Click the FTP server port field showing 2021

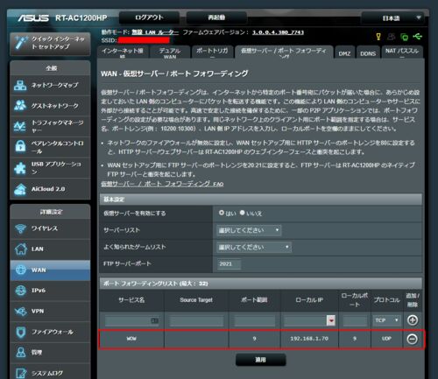(229, 264)
